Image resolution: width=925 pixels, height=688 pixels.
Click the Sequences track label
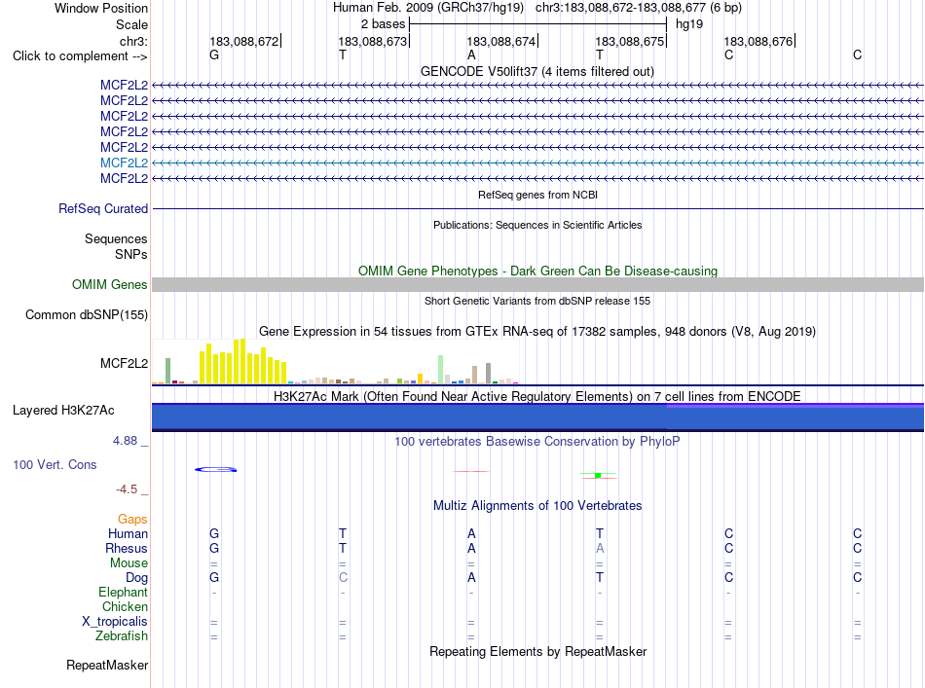pos(116,238)
